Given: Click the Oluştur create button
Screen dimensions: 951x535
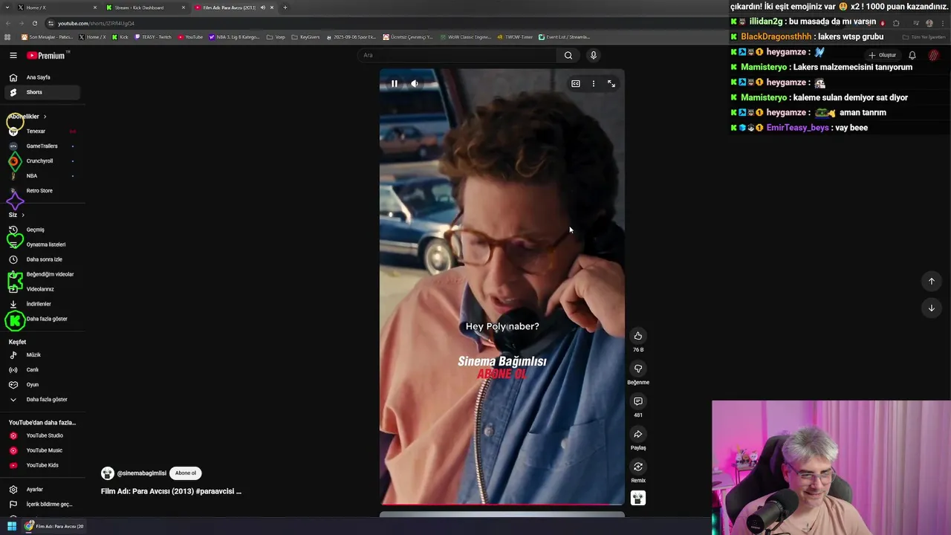Looking at the screenshot, I should [883, 55].
